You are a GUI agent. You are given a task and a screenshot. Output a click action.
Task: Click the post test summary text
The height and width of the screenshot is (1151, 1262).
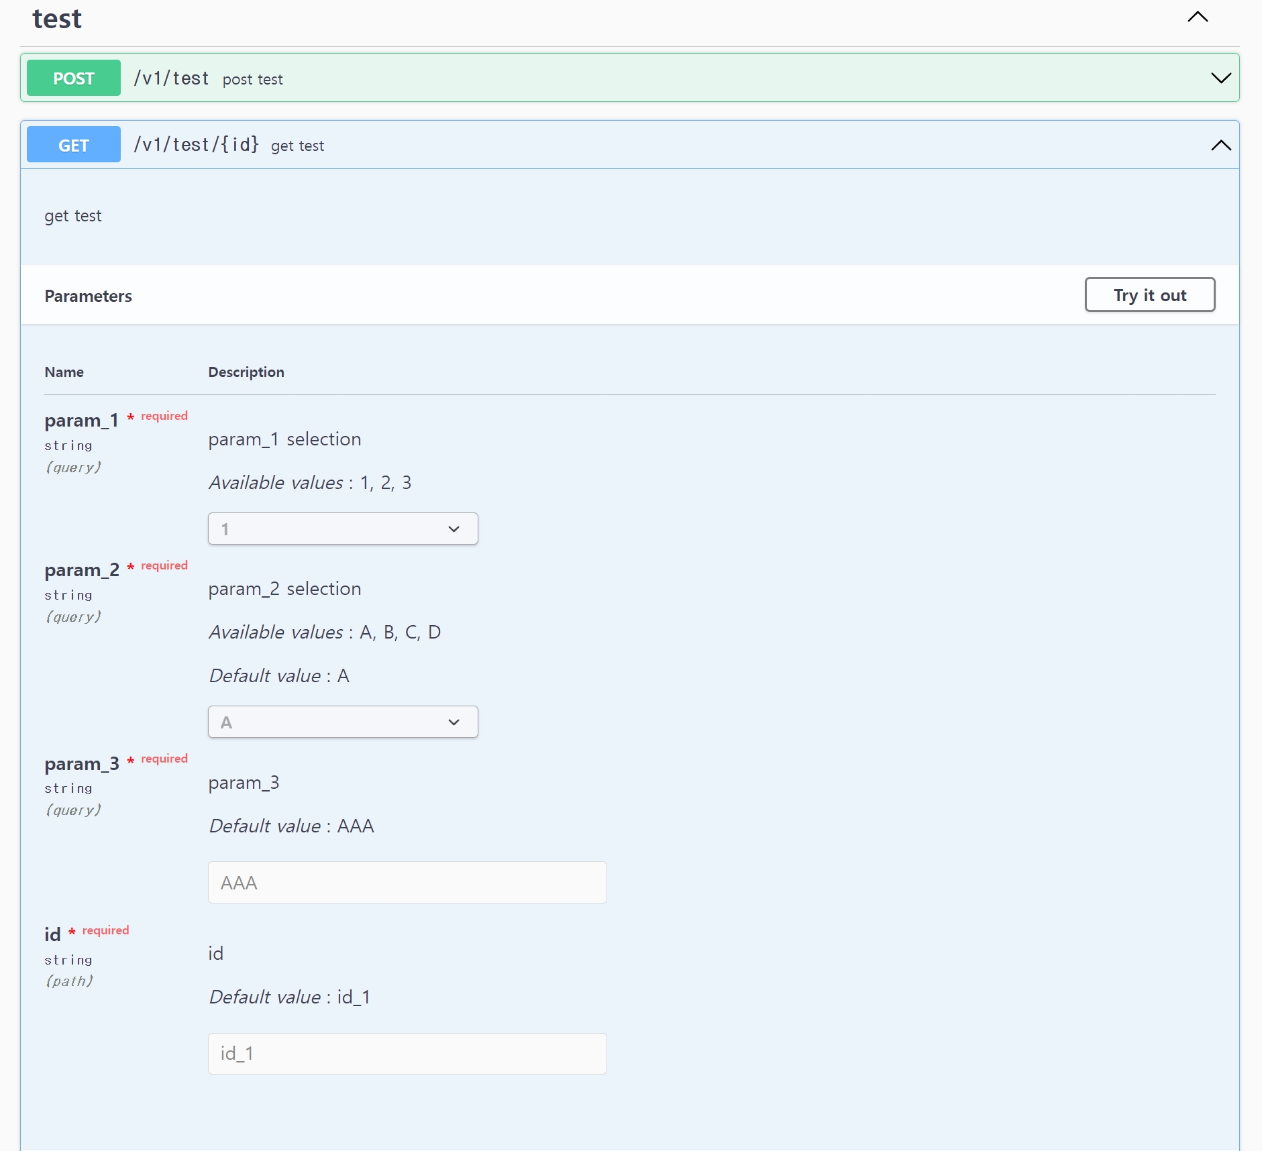(252, 80)
